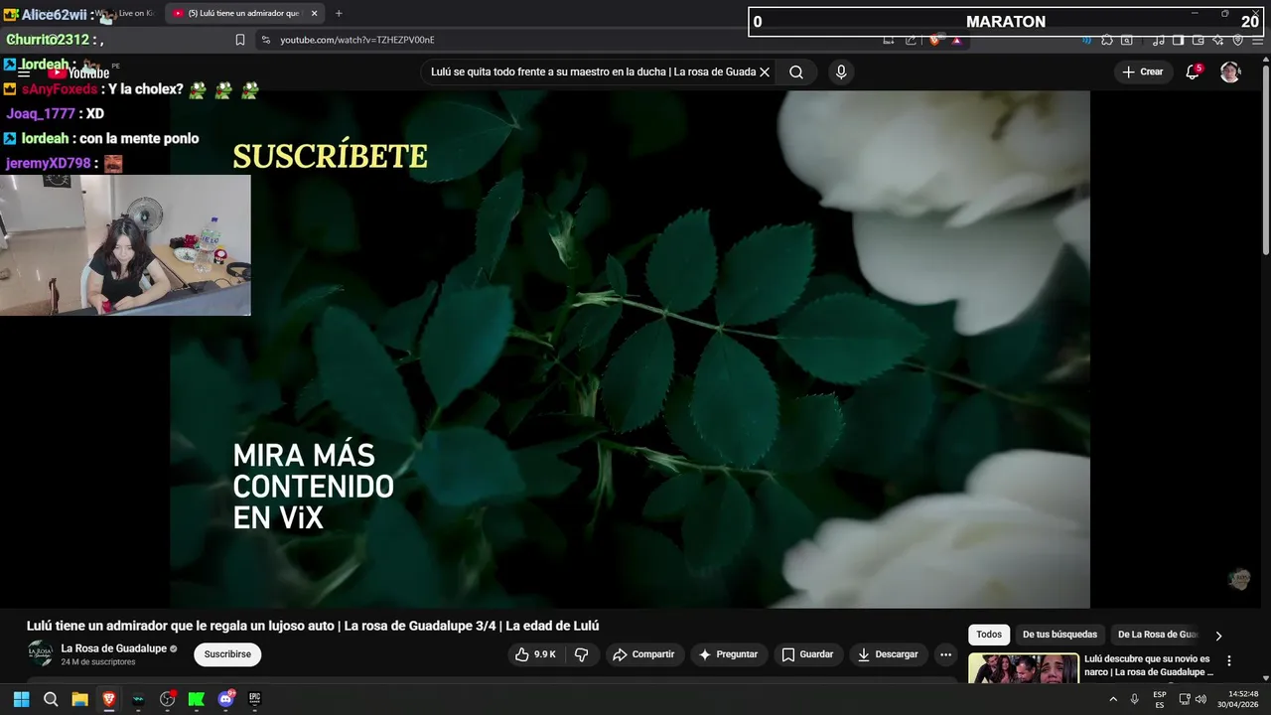Save video with Guardar button
Screen dimensions: 1271x715
807,654
